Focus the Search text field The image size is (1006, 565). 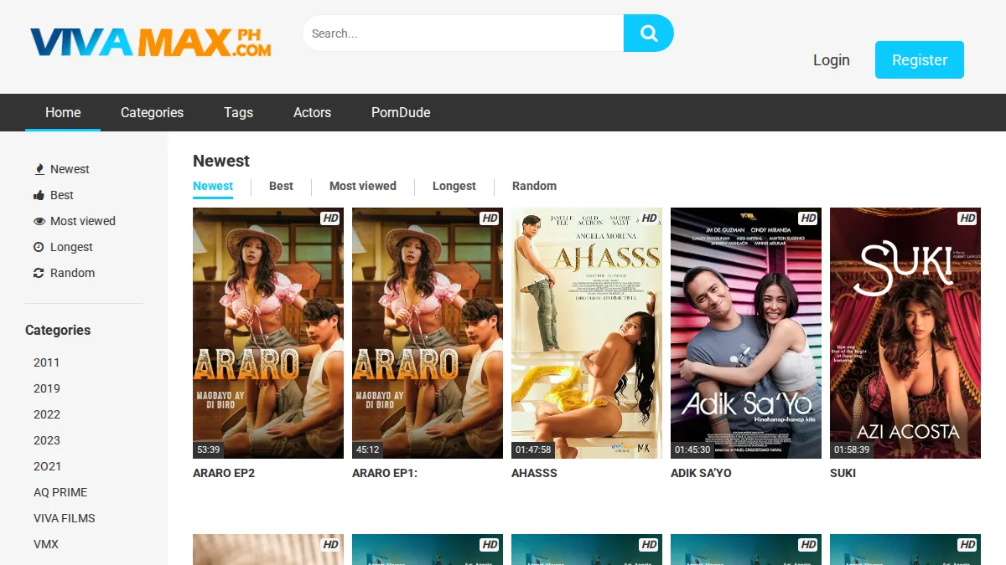(x=463, y=33)
